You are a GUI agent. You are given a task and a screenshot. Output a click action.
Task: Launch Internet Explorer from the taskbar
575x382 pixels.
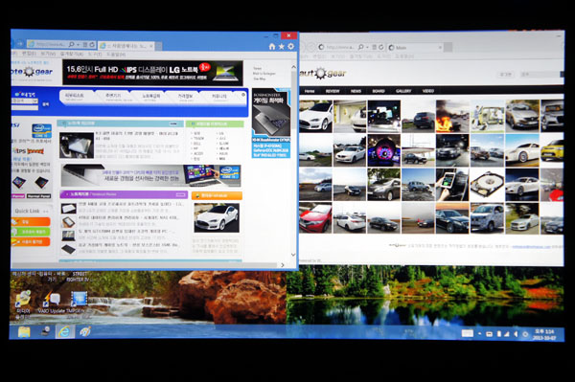click(64, 331)
